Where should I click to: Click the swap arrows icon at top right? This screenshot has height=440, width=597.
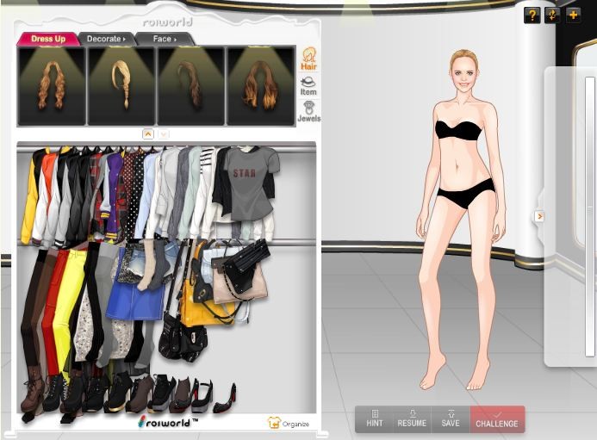(552, 15)
